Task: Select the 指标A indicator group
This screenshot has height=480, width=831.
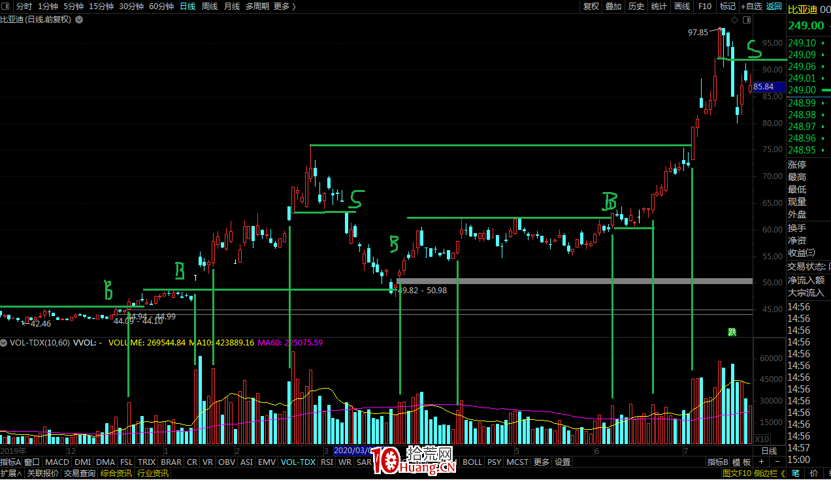Action: coord(10,462)
